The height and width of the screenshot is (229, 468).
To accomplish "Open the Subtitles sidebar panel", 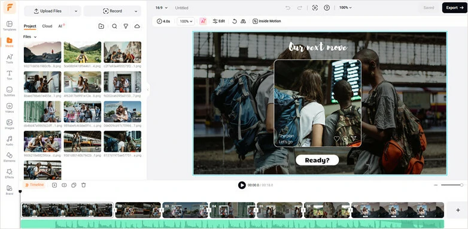I will pos(10,92).
